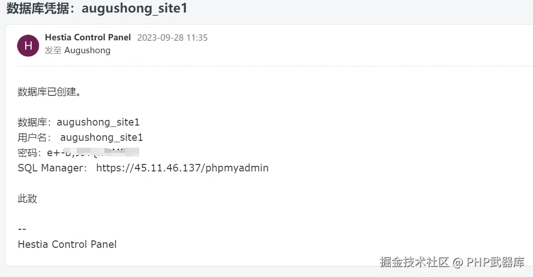Open the phpmyadmin SQL Manager URL

pyautogui.click(x=182, y=168)
